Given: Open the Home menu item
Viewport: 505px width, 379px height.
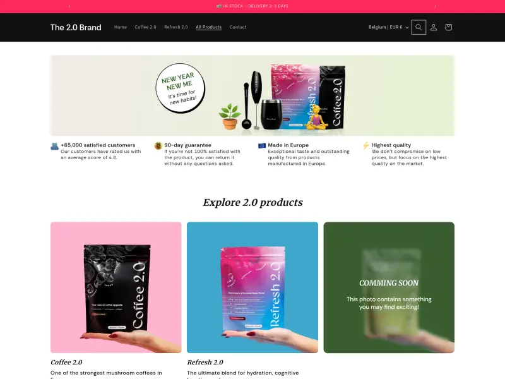Looking at the screenshot, I should (x=121, y=27).
